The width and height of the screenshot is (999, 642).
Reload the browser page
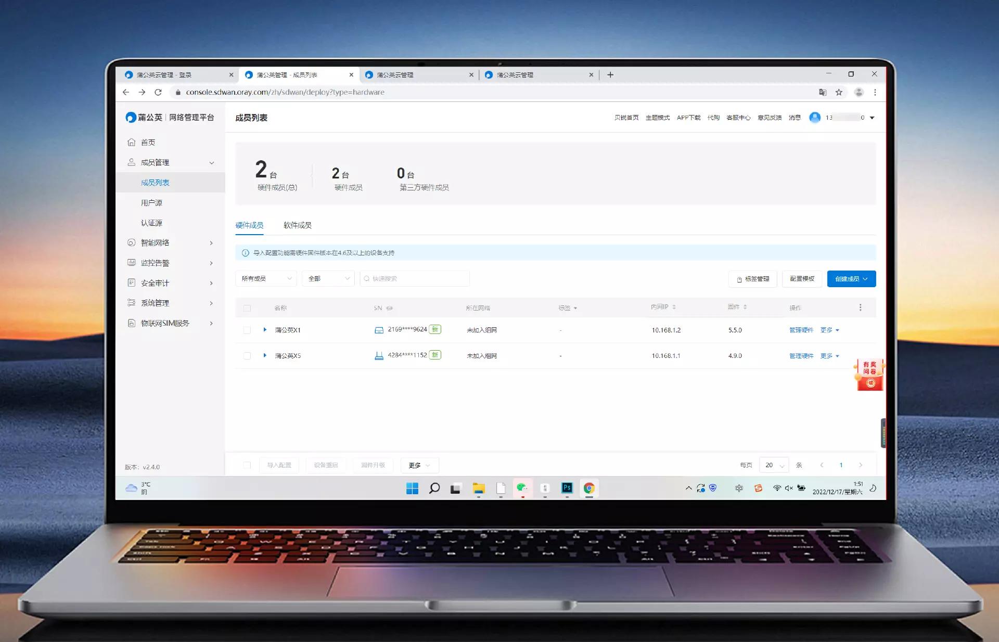158,92
